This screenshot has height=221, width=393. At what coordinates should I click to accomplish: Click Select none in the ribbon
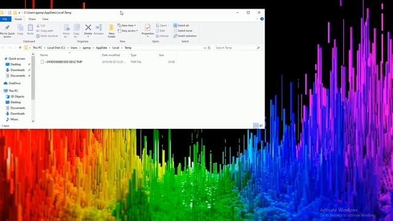[183, 31]
